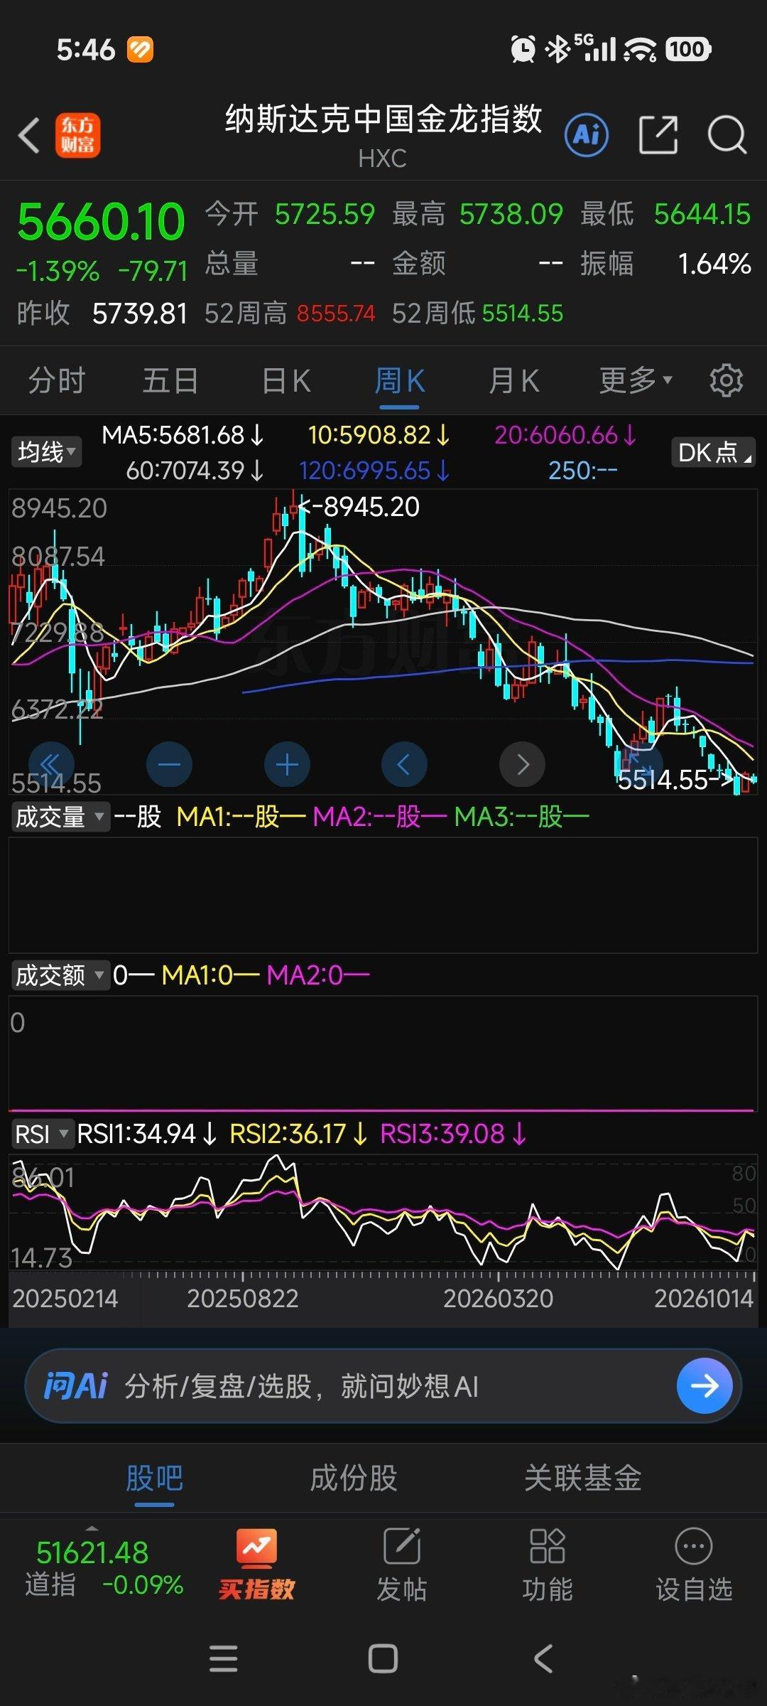Tap RSI1:34.94 value

click(146, 1134)
